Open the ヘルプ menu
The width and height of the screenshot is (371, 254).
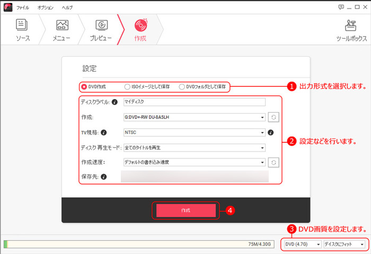[x=67, y=7]
